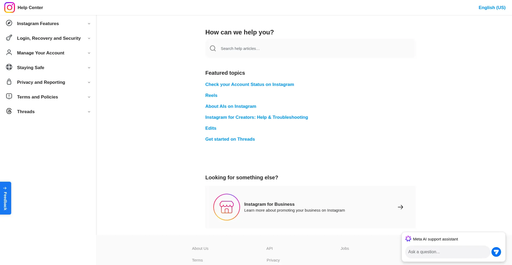Click the key icon for Login, Recovery and Security
Viewport: 512px width, 265px height.
point(9,38)
